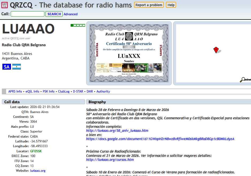Viewport: 251px width, 176px height.
Task: Open the Help button
Action: click(x=171, y=5)
